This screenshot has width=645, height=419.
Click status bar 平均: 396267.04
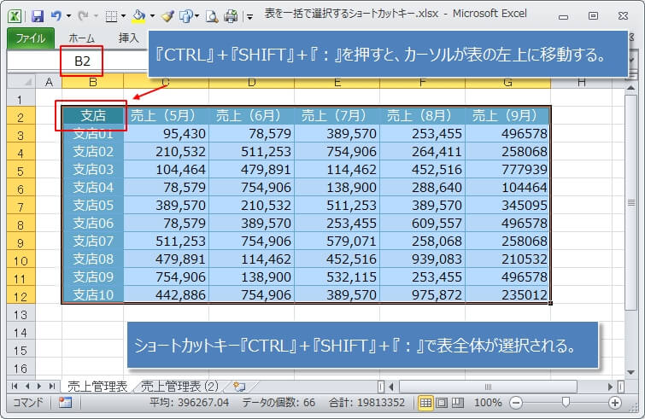coord(189,403)
